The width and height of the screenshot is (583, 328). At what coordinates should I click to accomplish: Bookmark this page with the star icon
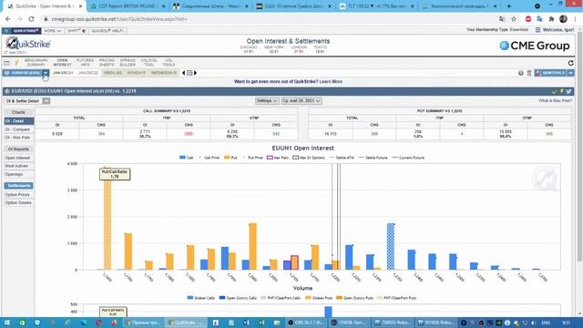(514, 19)
